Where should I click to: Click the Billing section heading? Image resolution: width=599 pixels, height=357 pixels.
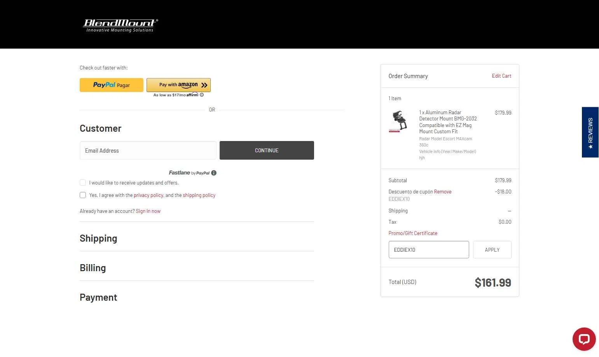pos(93,268)
